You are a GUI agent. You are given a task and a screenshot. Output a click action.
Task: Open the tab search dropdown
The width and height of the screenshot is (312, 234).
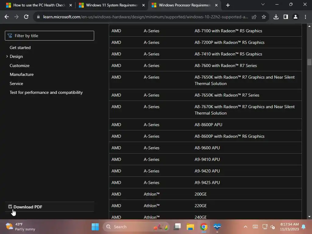tap(263, 4)
